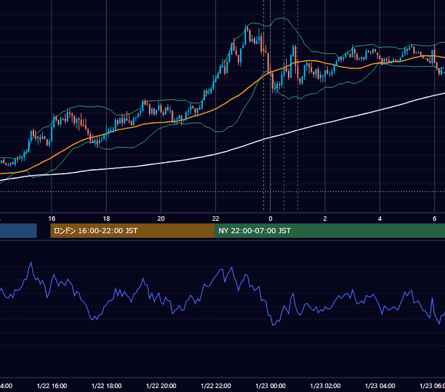Click the ロンドン 16:00-22:00 JST session bar

tap(132, 231)
